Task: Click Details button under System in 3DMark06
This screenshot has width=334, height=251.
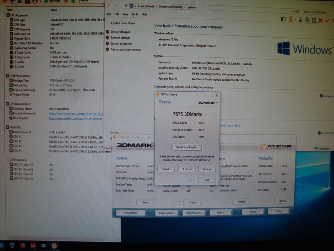Action: (242, 202)
